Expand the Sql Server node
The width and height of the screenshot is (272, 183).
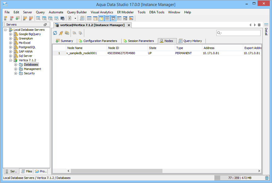(x=10, y=56)
